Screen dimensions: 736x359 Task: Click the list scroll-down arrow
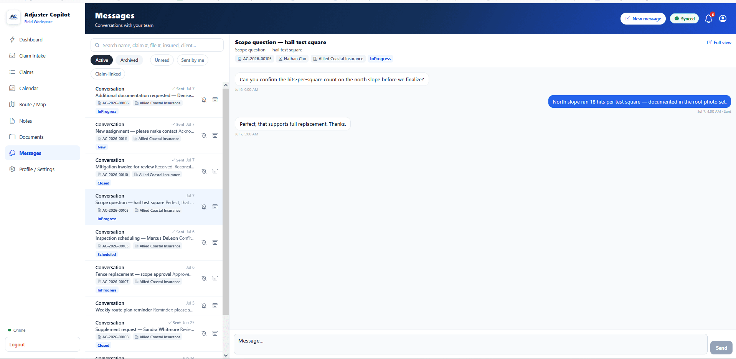click(226, 356)
